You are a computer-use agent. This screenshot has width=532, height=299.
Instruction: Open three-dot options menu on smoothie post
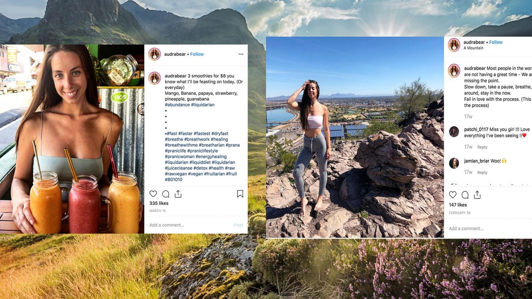[x=241, y=54]
